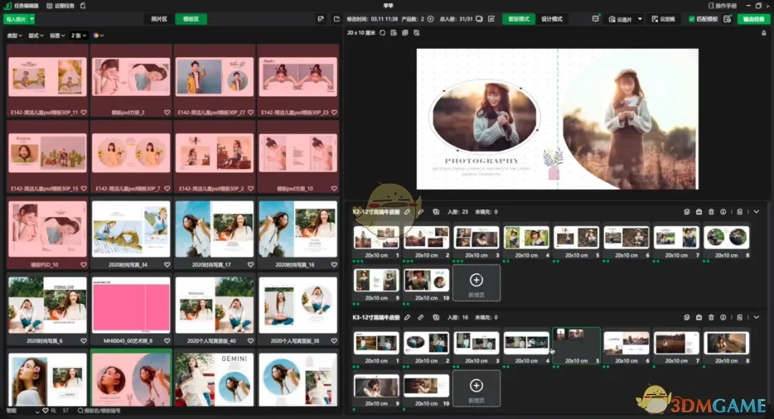Viewport: 774px width, 419px height.
Task: Click info icon in K3 album header
Action: [723, 317]
